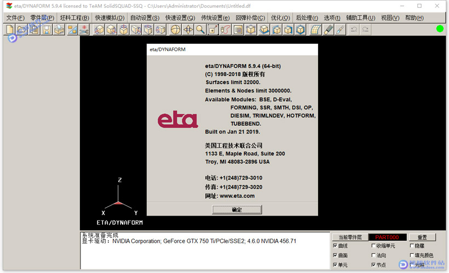Select the top view cube icon
The width and height of the screenshot is (449, 273).
click(264, 30)
